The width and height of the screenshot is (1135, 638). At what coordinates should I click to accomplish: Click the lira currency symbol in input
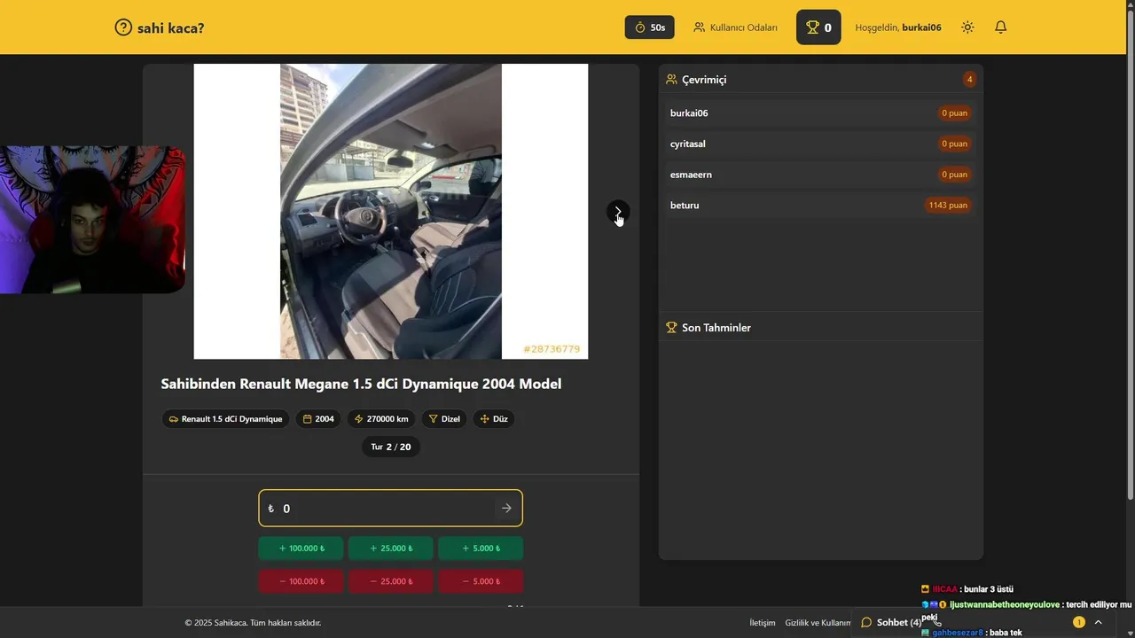tap(270, 509)
